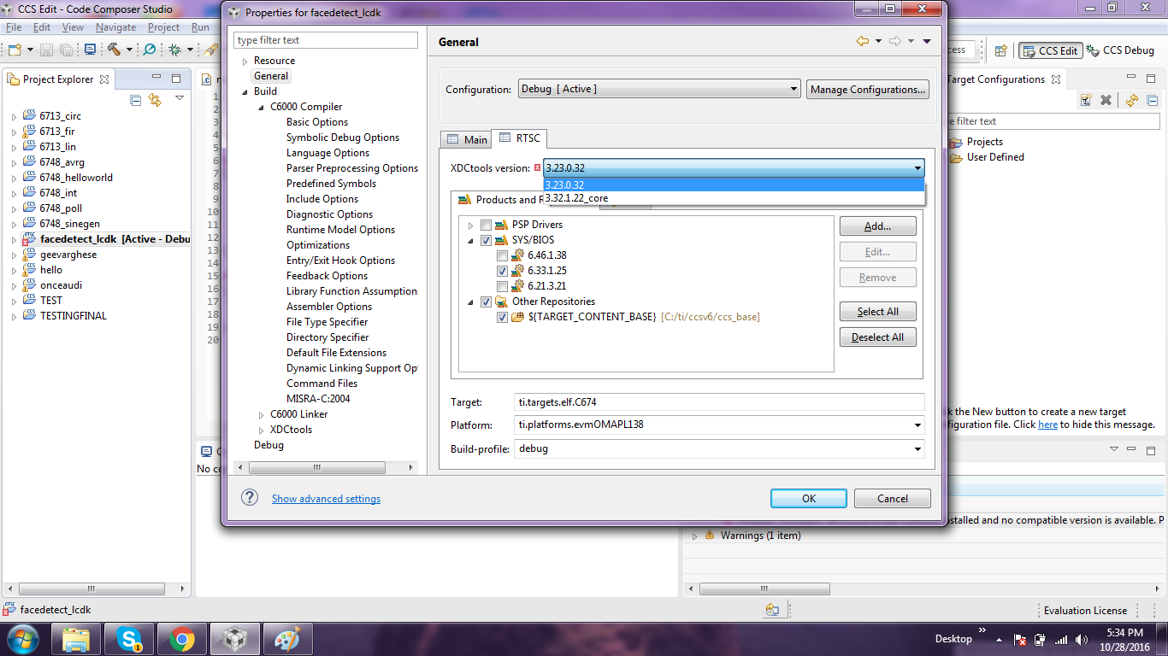This screenshot has width=1168, height=656.
Task: Expand the PSP Drivers product node
Action: point(470,225)
